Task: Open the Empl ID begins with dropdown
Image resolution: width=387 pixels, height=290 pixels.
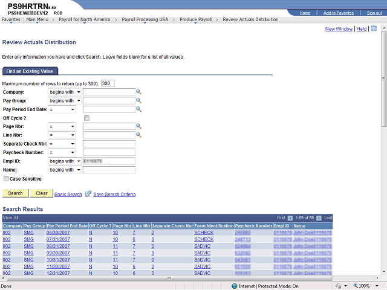Action: 65,161
